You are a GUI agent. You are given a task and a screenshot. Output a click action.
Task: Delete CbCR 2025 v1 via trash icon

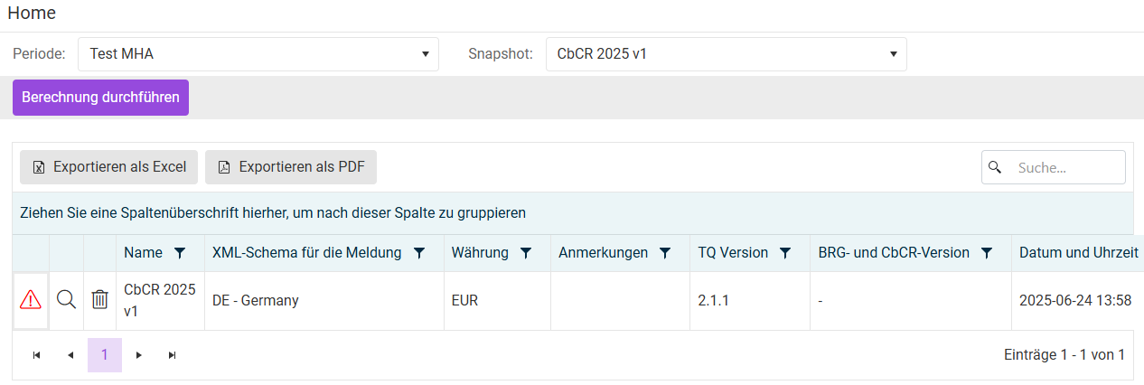pyautogui.click(x=99, y=300)
